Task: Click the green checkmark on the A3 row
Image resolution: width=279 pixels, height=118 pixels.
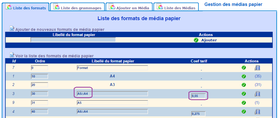Action: 244,85
